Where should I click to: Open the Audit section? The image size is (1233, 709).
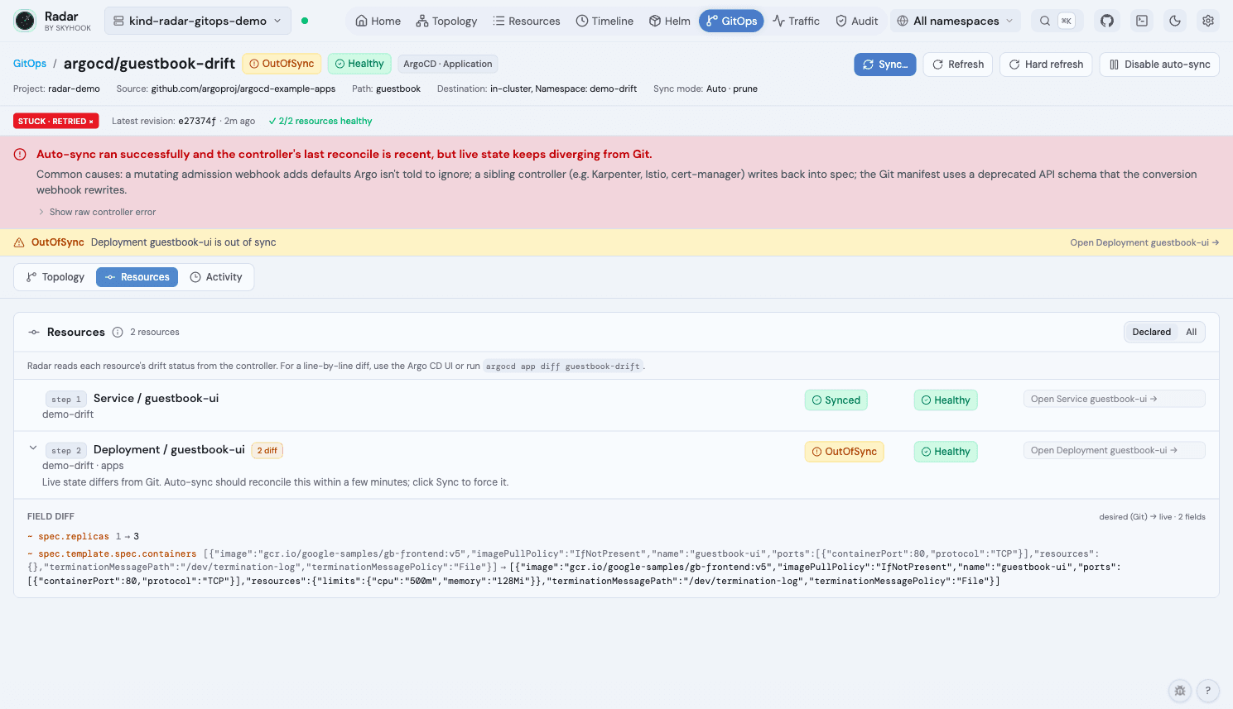point(856,21)
